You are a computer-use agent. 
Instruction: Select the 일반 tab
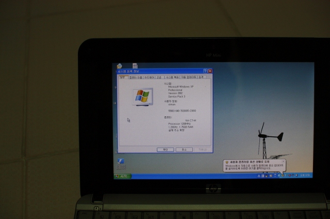[123, 77]
